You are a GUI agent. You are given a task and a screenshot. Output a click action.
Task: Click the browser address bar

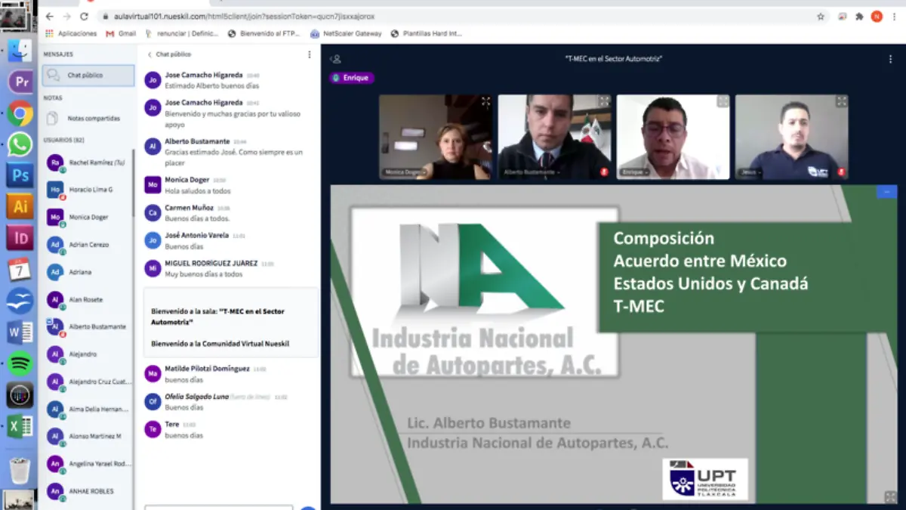(x=453, y=16)
